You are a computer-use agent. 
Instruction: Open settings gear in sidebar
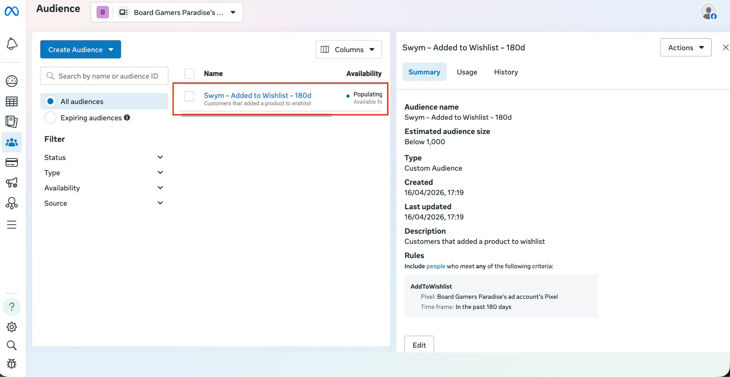click(x=12, y=327)
